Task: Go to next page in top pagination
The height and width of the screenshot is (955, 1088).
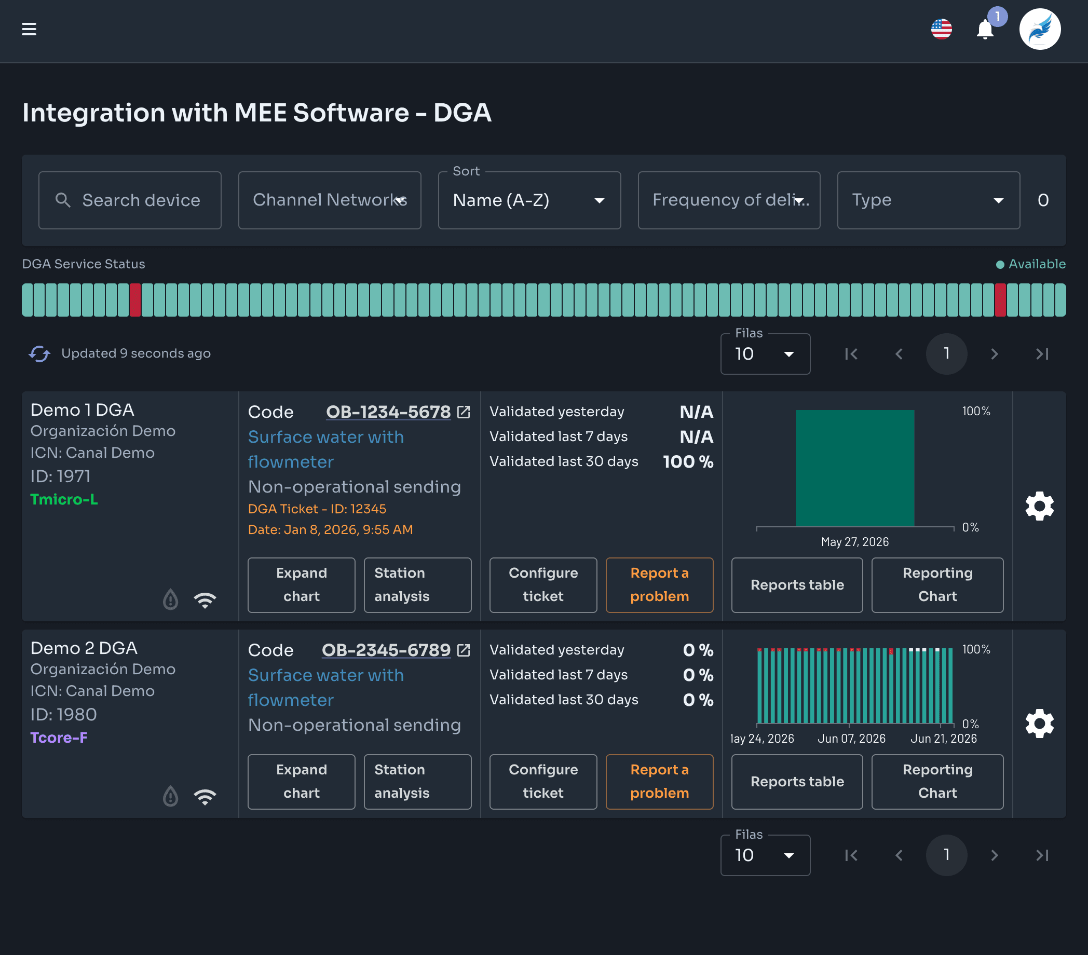Action: 995,354
